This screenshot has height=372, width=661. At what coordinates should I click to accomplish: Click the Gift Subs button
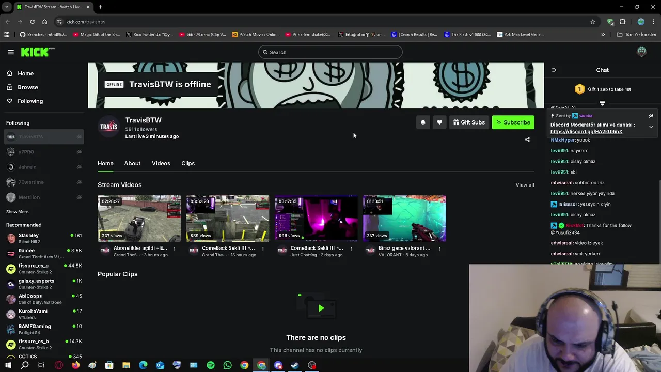point(469,122)
